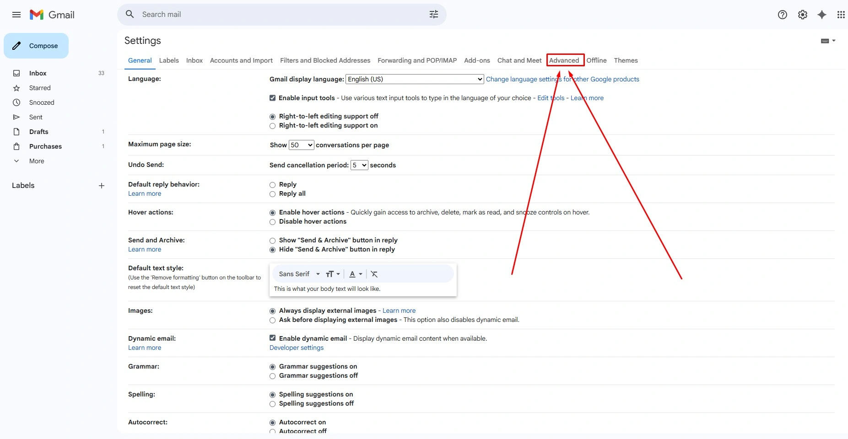Click the Edit tools link
The height and width of the screenshot is (439, 848).
551,98
